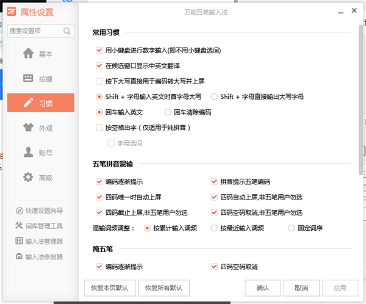Screen dimensions: 366x304
Task: Click the 取消 button
Action: 301,288
